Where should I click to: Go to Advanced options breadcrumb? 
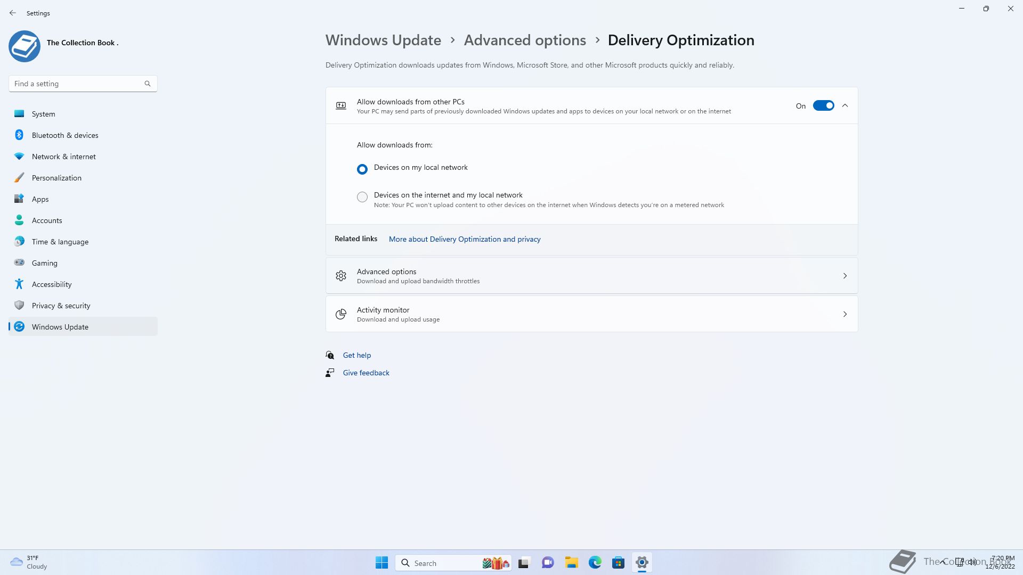point(525,40)
